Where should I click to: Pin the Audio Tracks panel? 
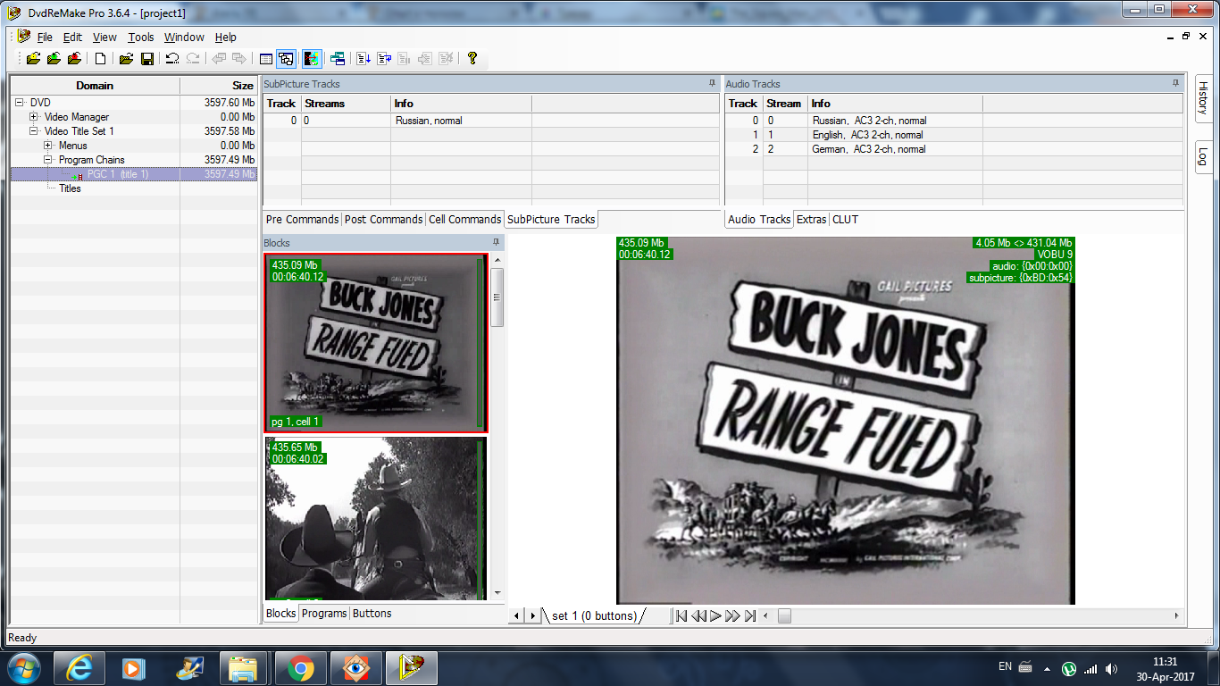[1175, 83]
